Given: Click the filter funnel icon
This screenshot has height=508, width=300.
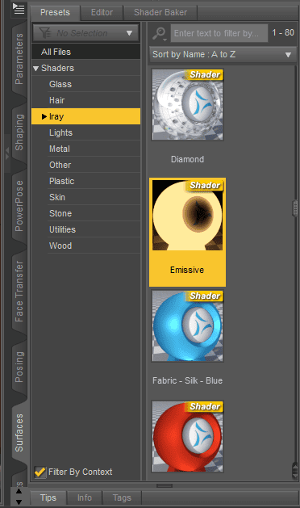Looking at the screenshot, I should pos(44,33).
